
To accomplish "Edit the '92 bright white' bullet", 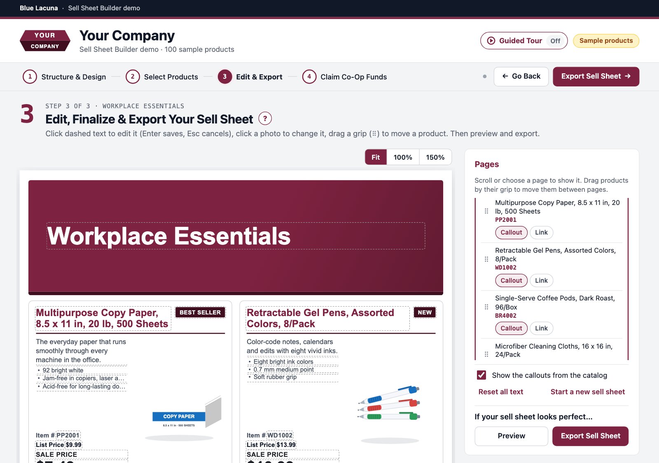I will (x=82, y=370).
